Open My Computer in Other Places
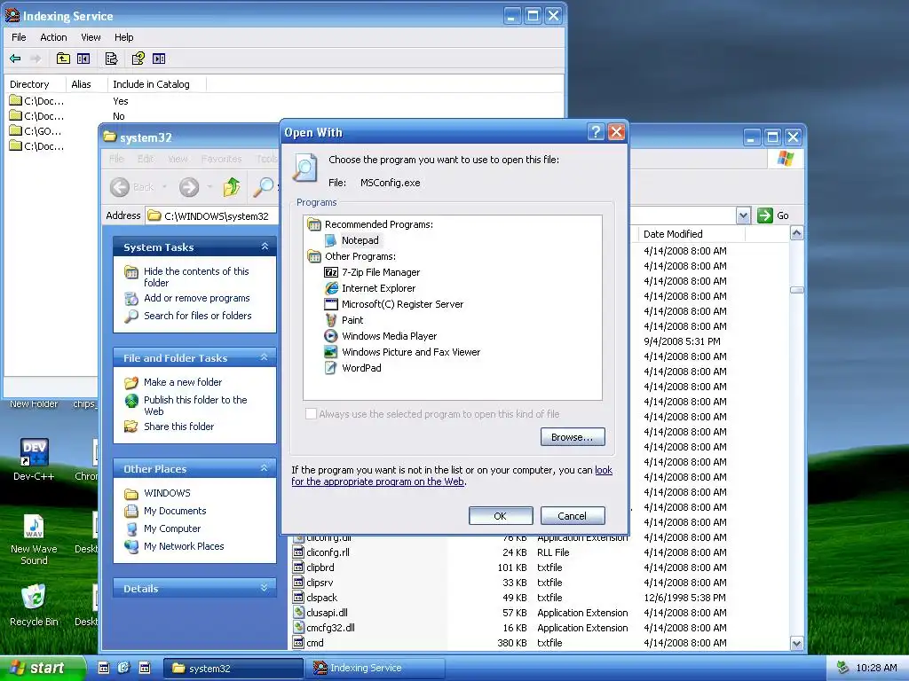The image size is (909, 681). [172, 528]
